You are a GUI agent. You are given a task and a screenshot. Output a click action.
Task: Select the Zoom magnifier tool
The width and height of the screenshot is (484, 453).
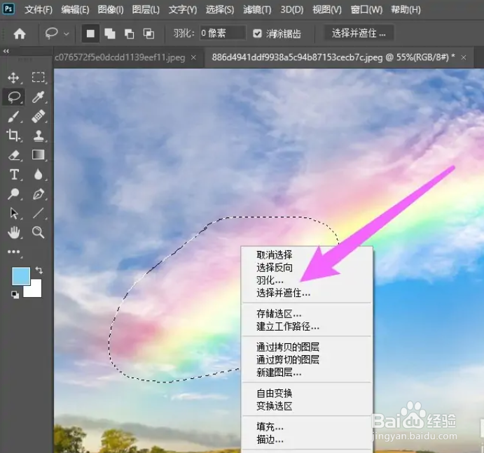(39, 232)
